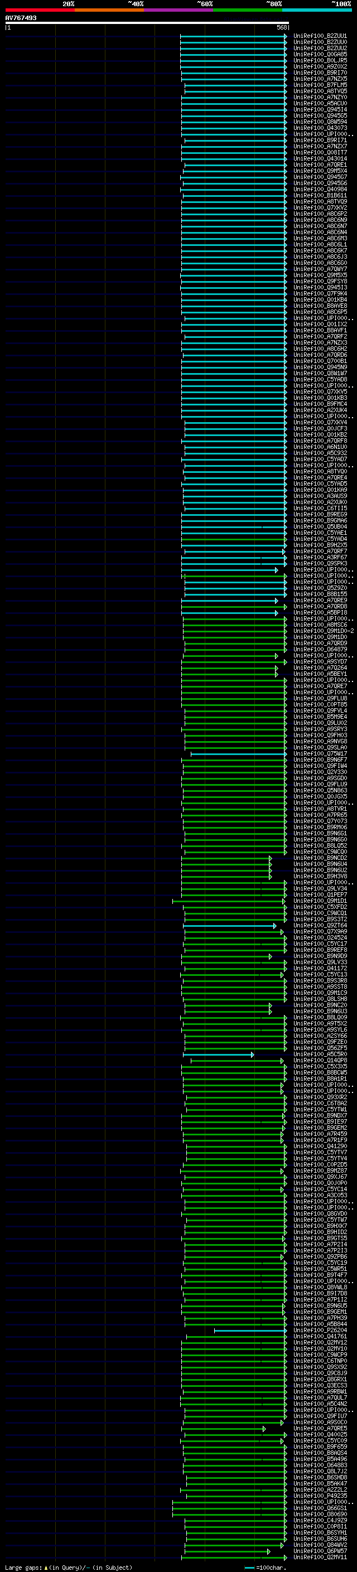The width and height of the screenshot is (357, 1572).
Task: Select label UniRef100_Q08IT7
Action: point(320,153)
